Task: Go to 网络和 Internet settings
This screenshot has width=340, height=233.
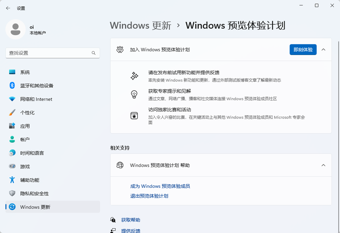Action: pos(53,99)
